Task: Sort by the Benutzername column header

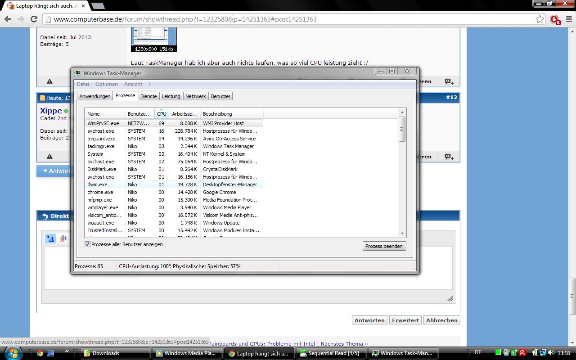Action: [140, 114]
